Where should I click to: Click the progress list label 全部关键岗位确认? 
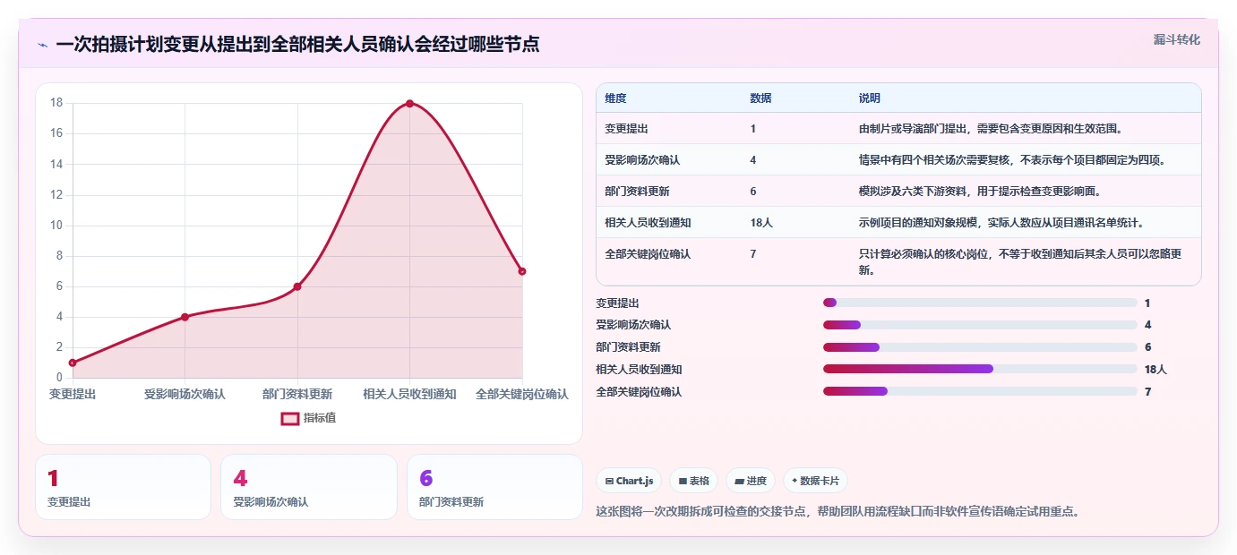639,391
